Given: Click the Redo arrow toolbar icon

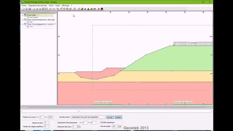Looking at the screenshot, I should [54, 9].
